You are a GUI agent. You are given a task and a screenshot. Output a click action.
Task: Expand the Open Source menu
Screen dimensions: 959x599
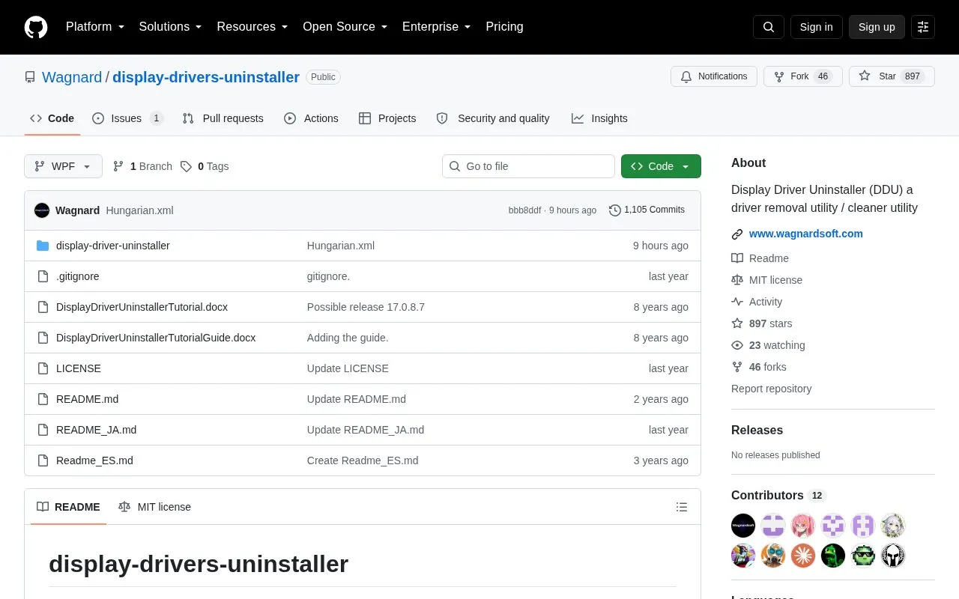click(345, 27)
